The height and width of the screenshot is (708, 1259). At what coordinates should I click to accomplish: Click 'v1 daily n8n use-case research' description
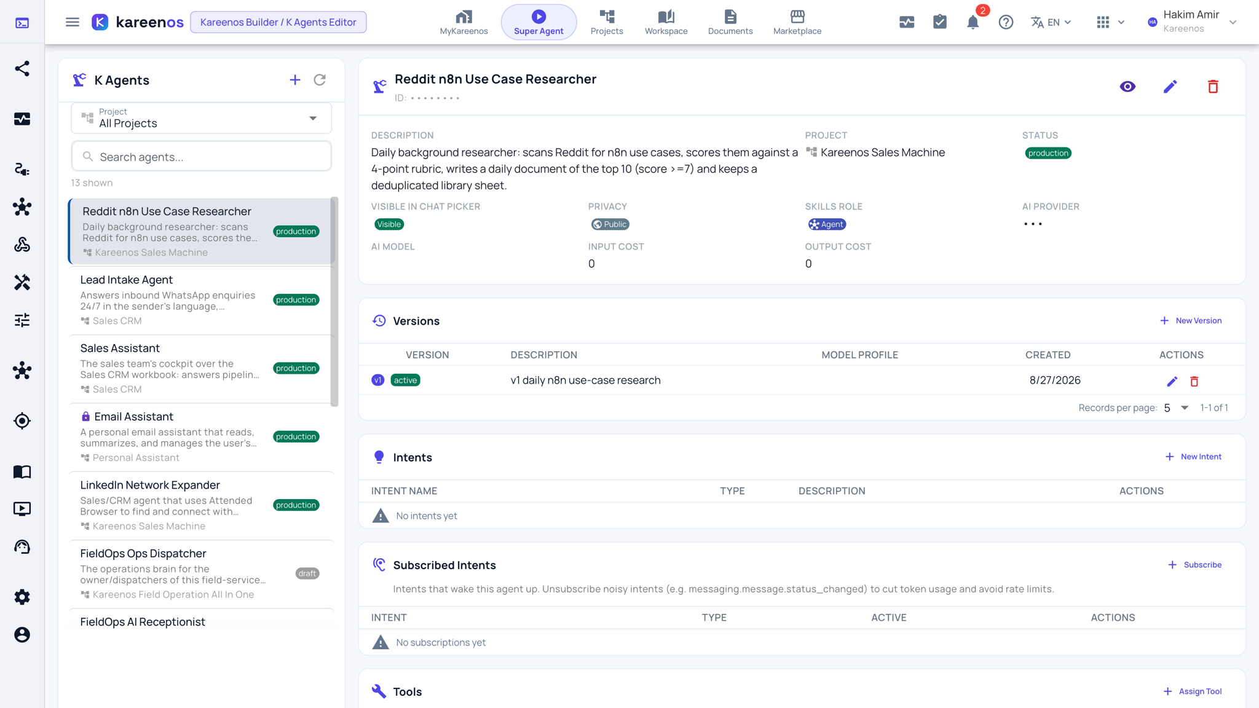pos(585,380)
